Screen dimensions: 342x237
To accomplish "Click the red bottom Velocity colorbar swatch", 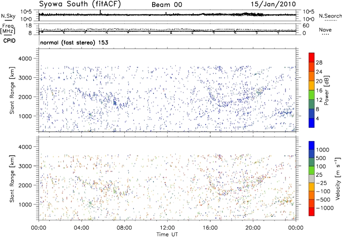I will coord(312,212).
